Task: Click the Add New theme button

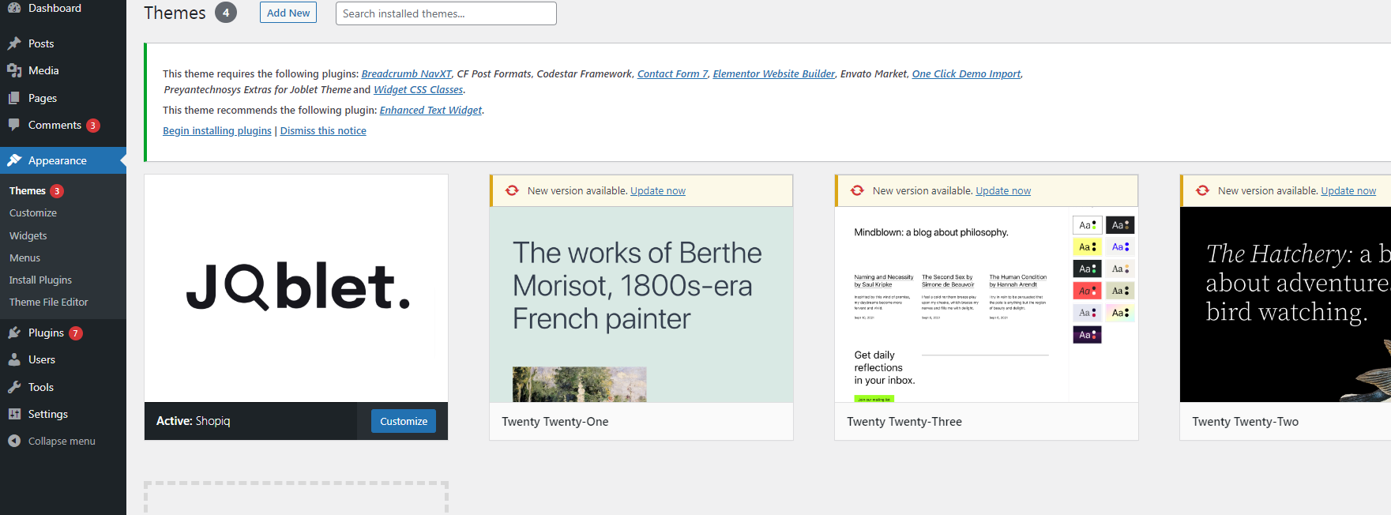Action: pyautogui.click(x=288, y=13)
